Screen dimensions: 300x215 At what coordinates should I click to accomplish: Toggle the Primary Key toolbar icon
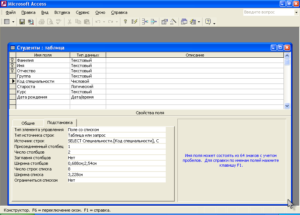(126, 22)
